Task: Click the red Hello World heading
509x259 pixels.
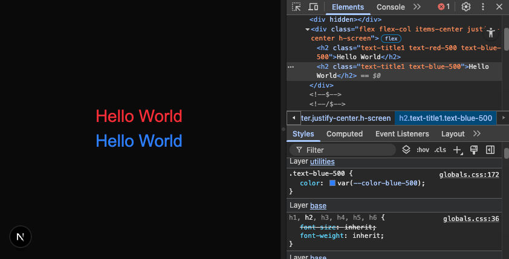Action: point(139,116)
